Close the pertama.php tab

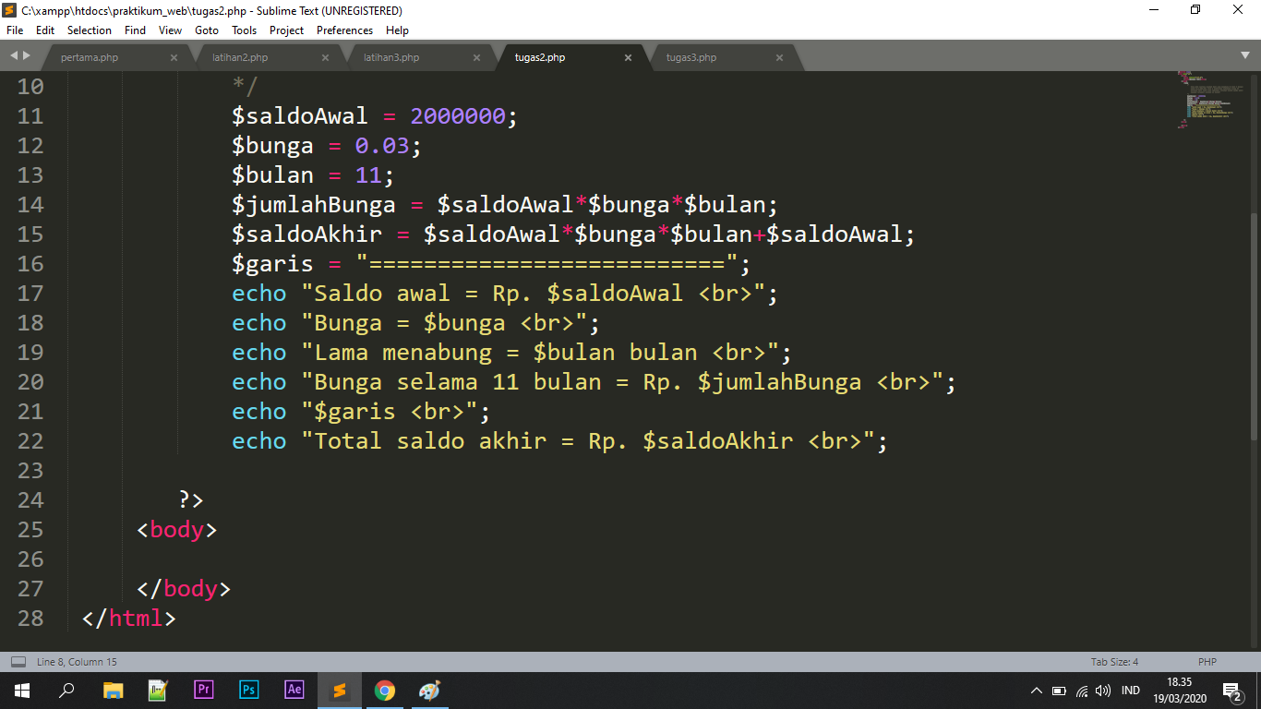click(x=174, y=56)
